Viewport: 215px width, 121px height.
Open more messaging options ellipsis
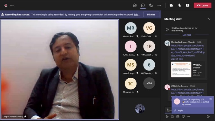coord(189,117)
